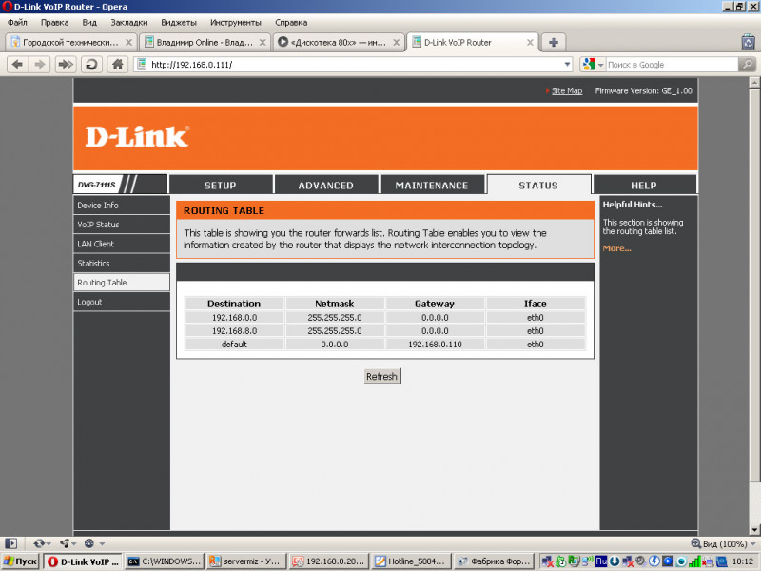Click the Fast Forward double-arrow button
Screen dimensions: 761x571
tap(66, 65)
